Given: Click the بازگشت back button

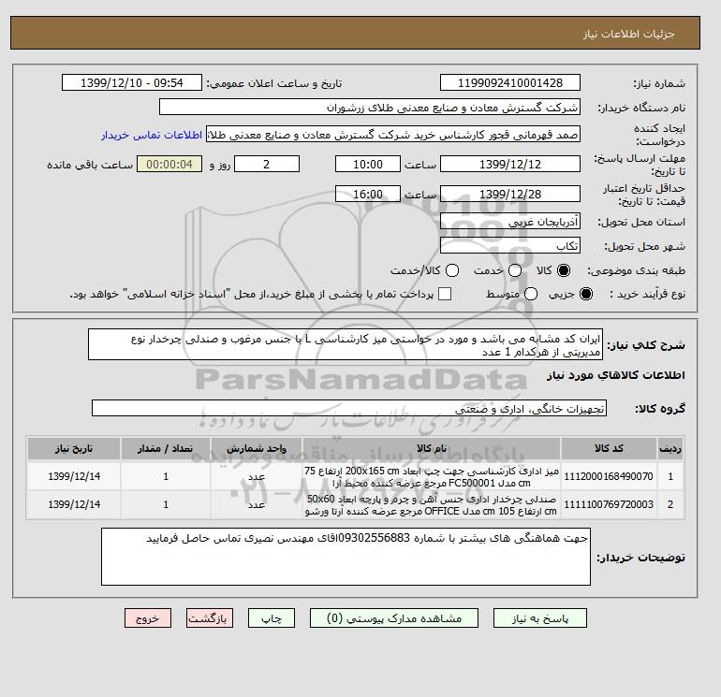Looking at the screenshot, I should (210, 618).
